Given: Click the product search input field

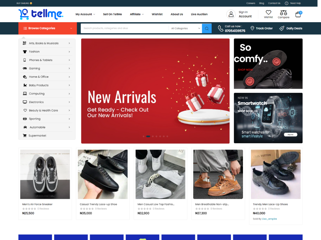Looking at the screenshot, I should tap(125, 28).
